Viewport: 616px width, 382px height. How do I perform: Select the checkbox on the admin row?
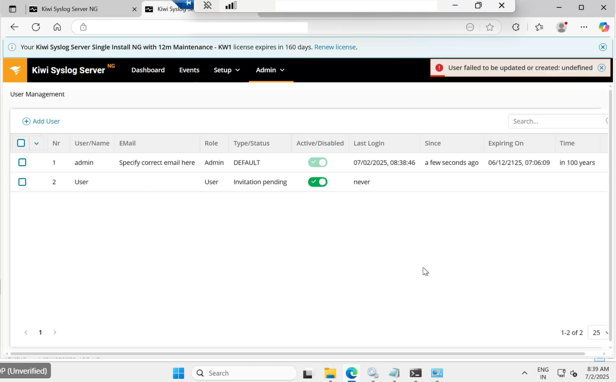(22, 162)
